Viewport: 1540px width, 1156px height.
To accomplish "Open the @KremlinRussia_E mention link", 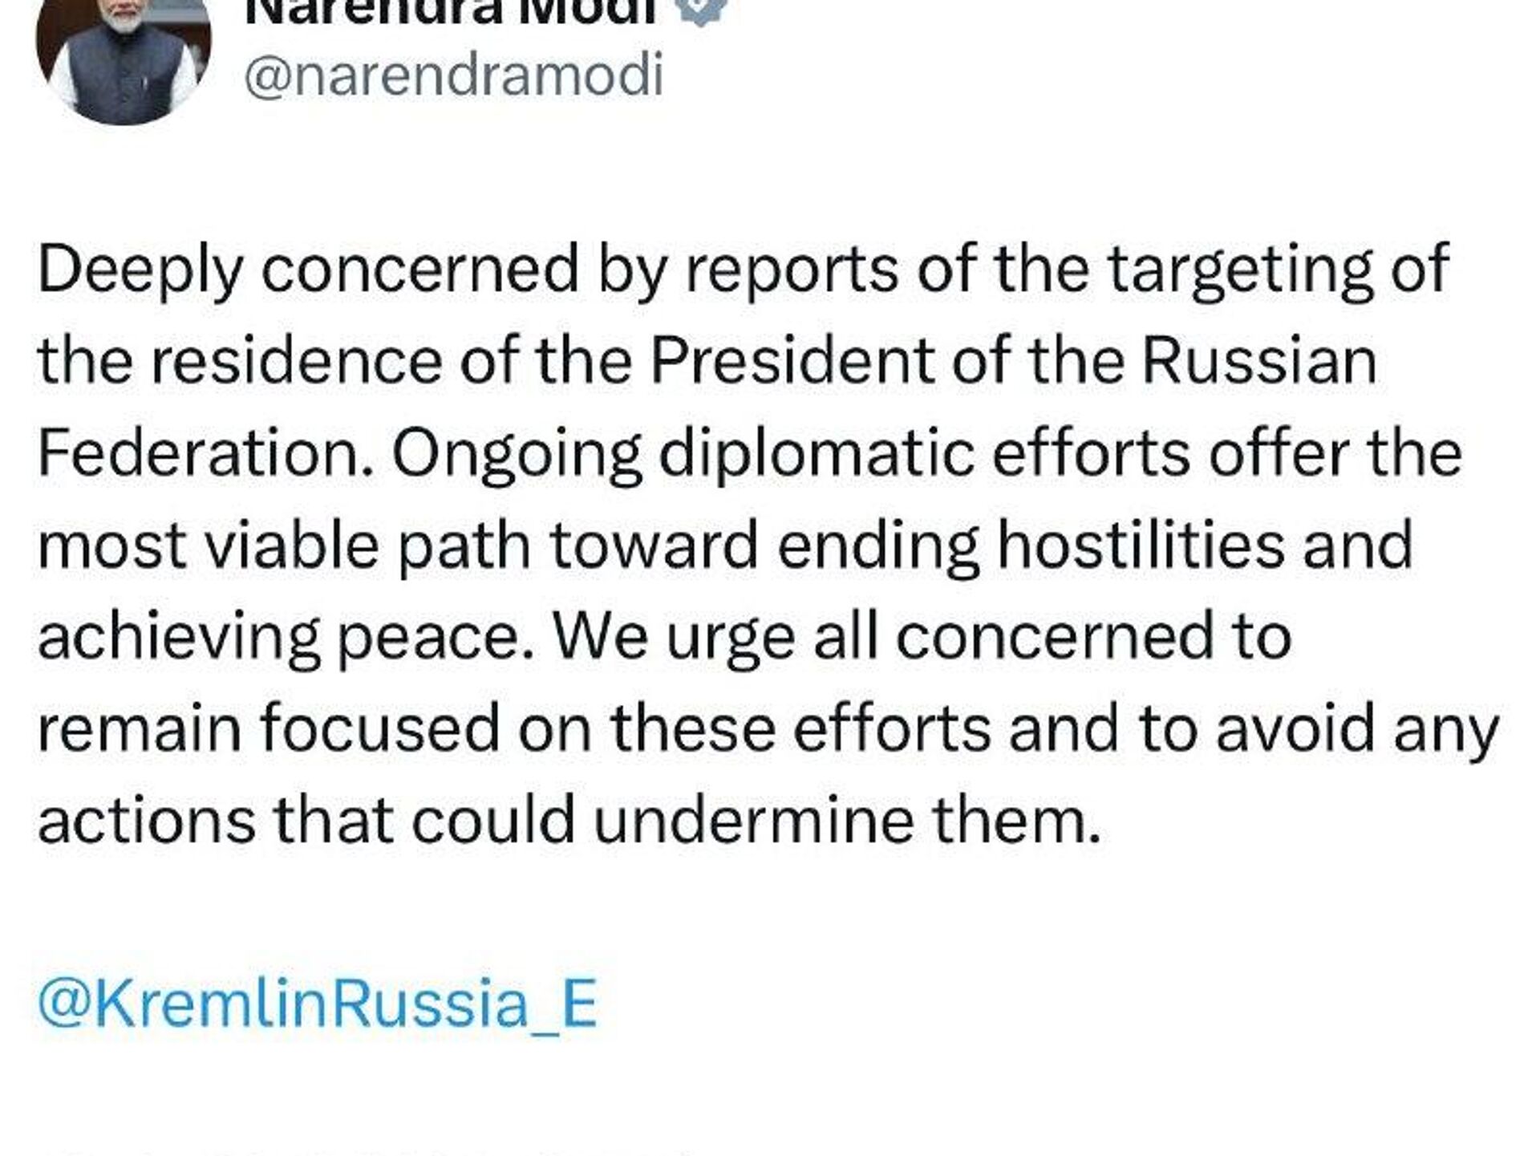I will pos(318,1004).
